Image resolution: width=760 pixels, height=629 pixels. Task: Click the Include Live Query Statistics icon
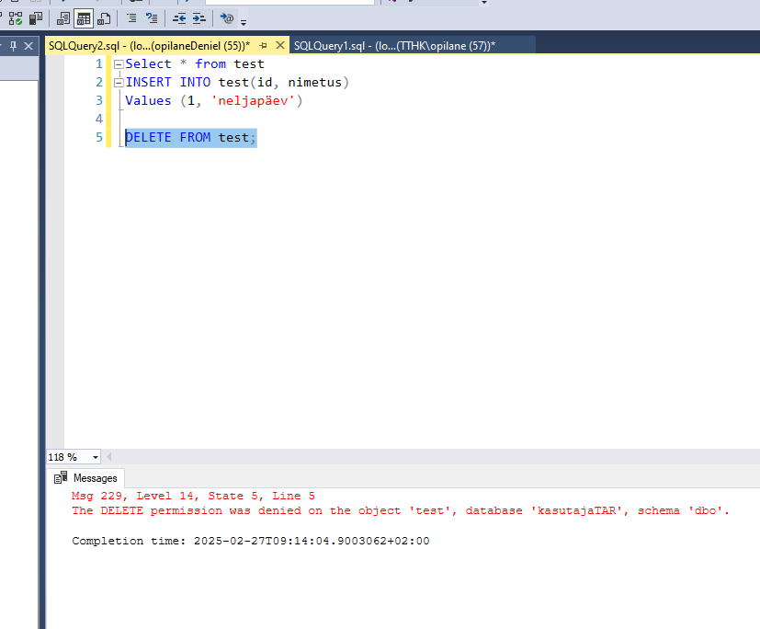click(16, 18)
